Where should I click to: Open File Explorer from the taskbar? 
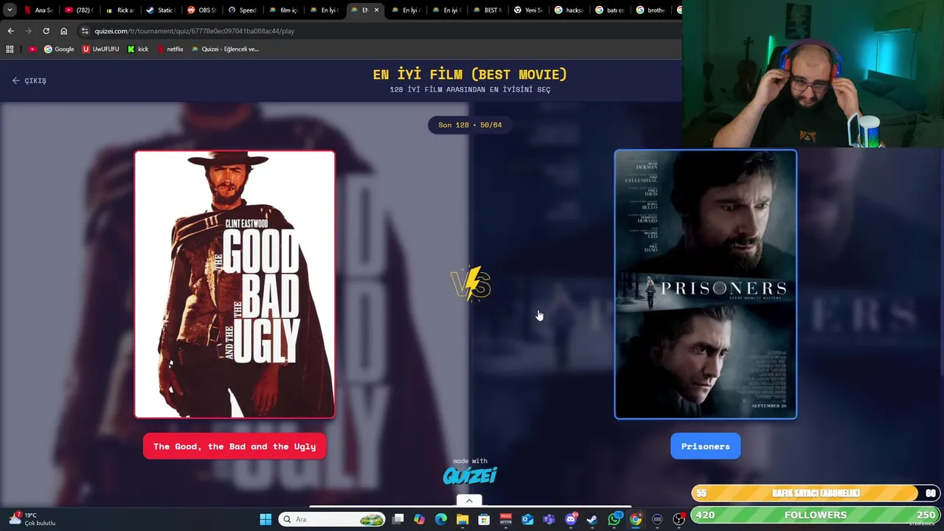point(462,519)
